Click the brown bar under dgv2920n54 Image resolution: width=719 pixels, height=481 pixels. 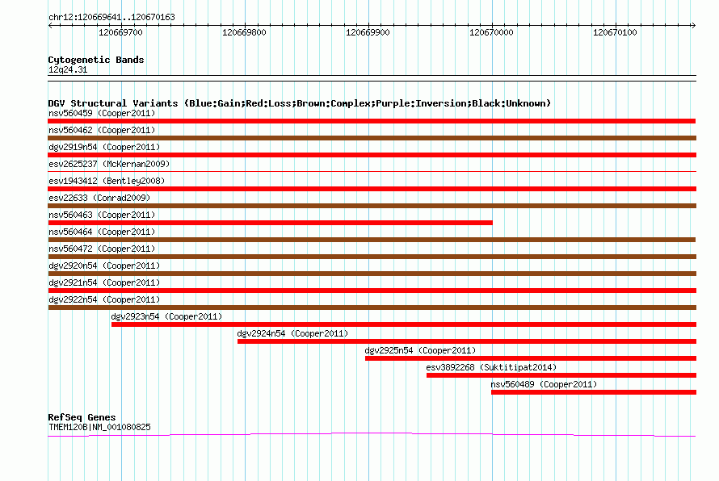(x=372, y=274)
